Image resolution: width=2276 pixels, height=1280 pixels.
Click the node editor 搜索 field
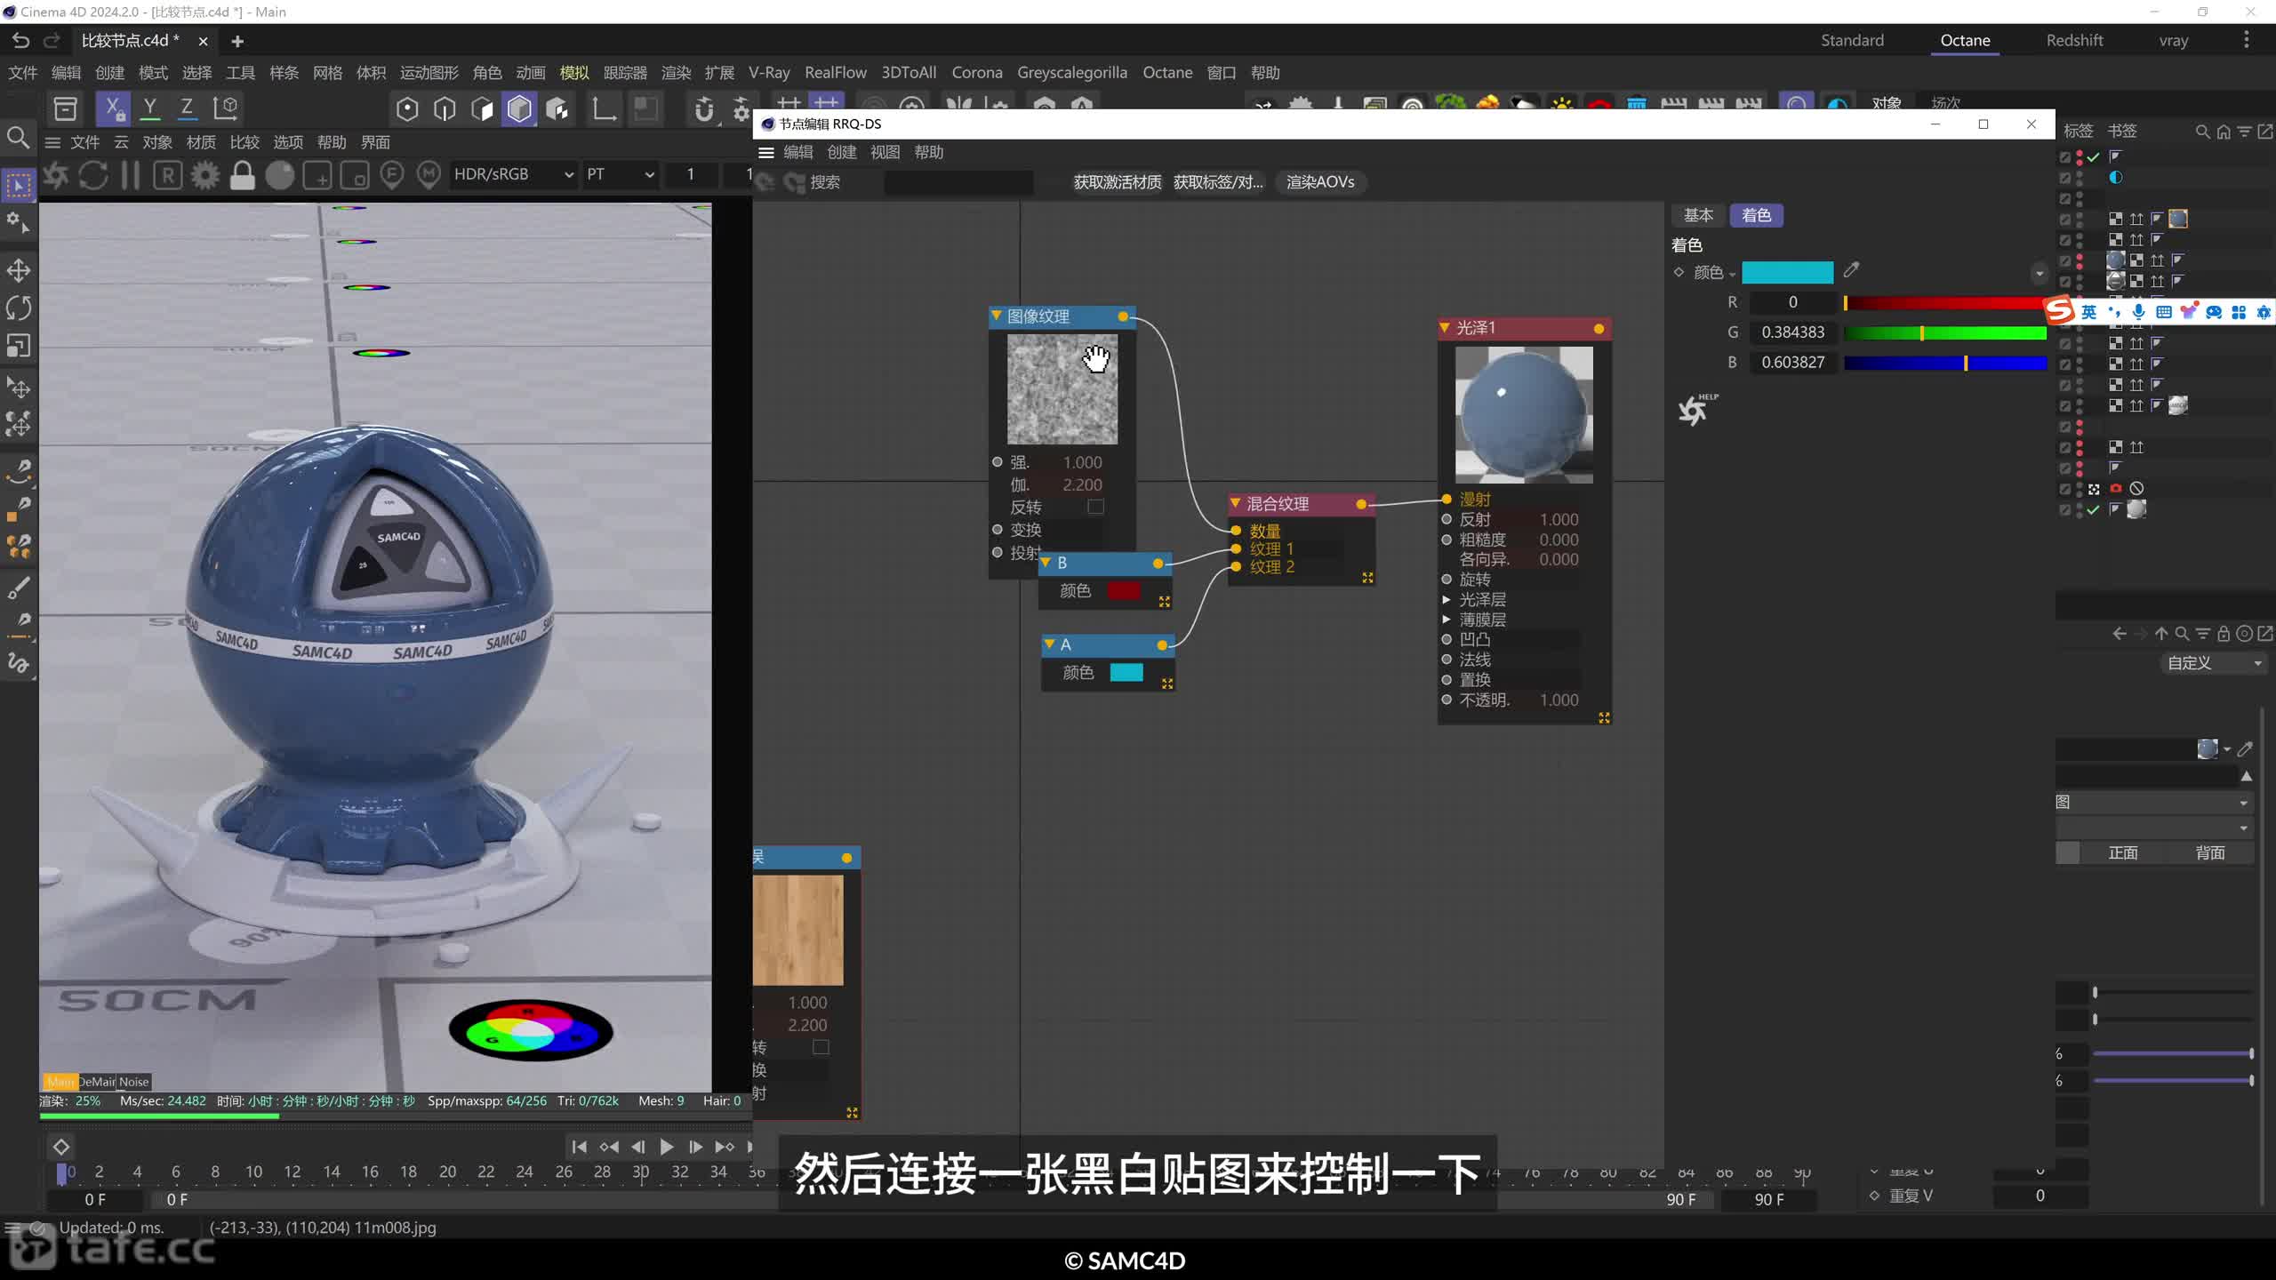tap(958, 182)
